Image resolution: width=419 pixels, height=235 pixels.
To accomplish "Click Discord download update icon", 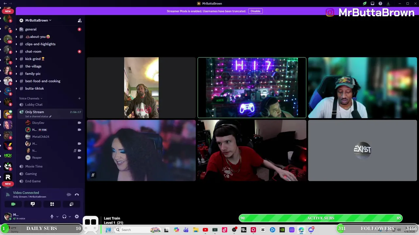I will 388,4.
